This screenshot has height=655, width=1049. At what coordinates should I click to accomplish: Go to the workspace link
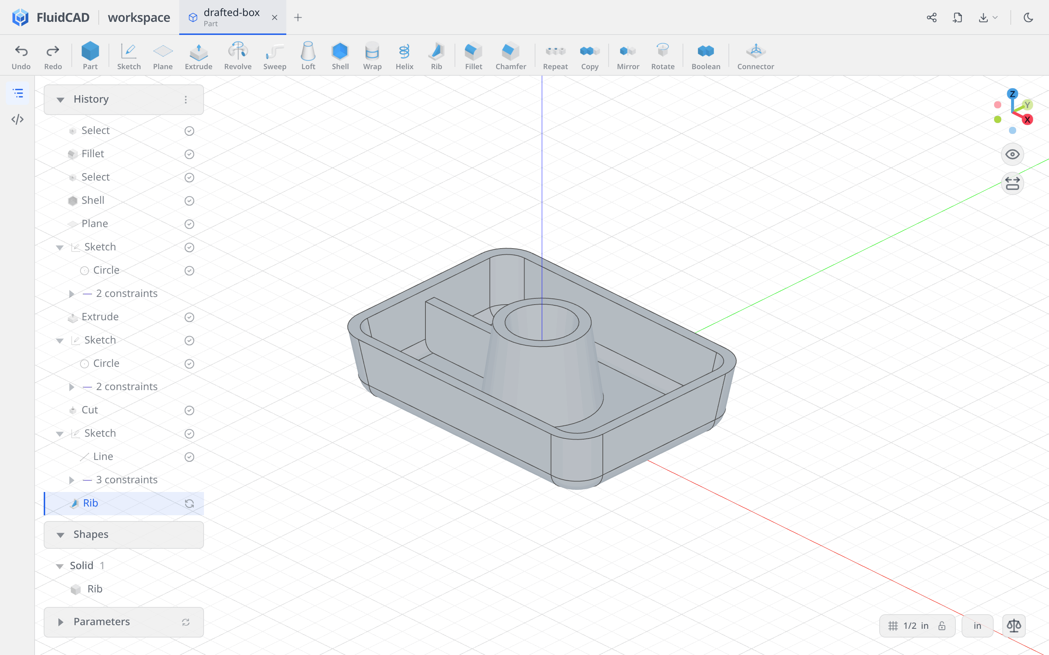coord(139,17)
